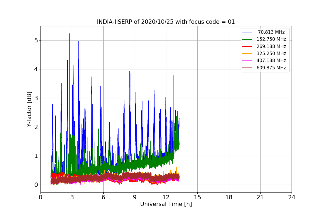
Task: Click x-axis tick label 15
Action: tap(197, 197)
